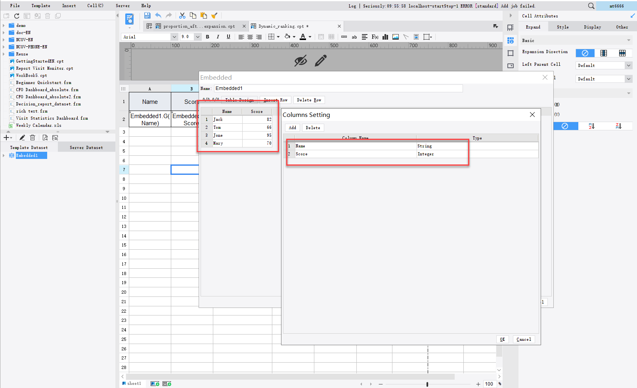Screen dimensions: 637x388
Task: Set expansion direction to vertical
Action: pos(604,53)
